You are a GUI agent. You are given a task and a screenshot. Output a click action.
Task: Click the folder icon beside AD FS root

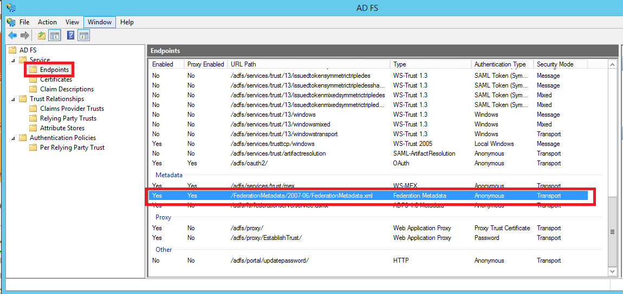click(12, 50)
